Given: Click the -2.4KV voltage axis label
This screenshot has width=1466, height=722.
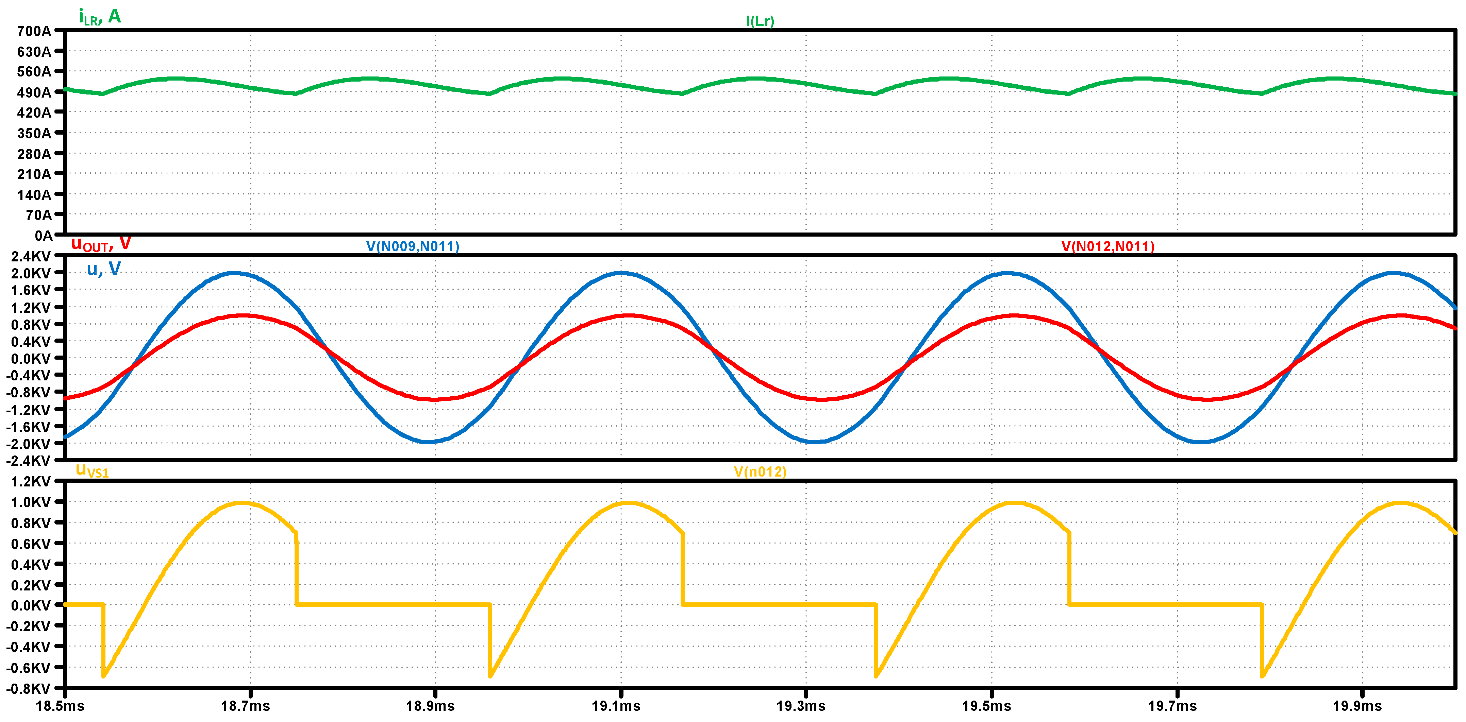Looking at the screenshot, I should click(29, 460).
